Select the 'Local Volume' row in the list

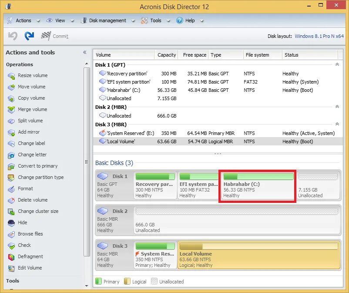click(x=218, y=141)
